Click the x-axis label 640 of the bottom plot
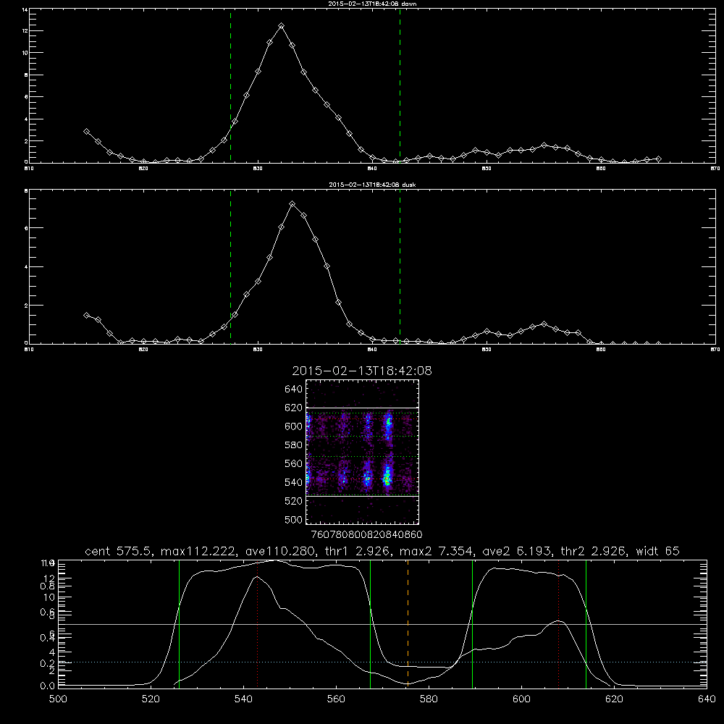 pos(707,699)
